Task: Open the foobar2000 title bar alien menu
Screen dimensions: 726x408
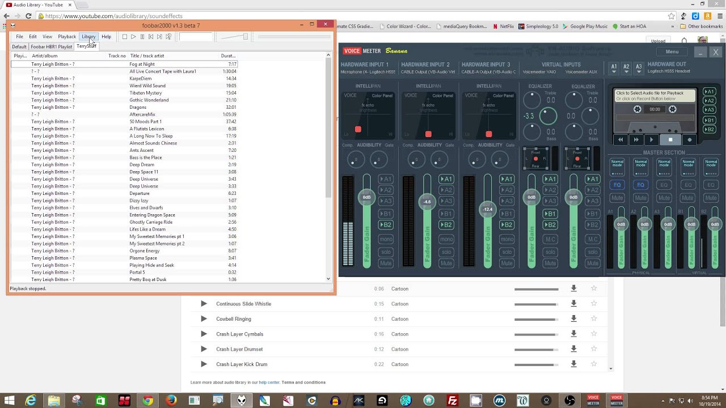Action: 13,25
